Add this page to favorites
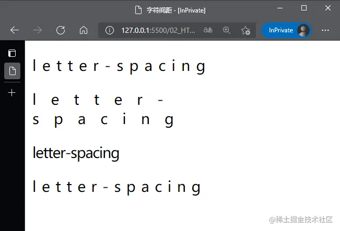The height and width of the screenshot is (231, 340). [245, 30]
